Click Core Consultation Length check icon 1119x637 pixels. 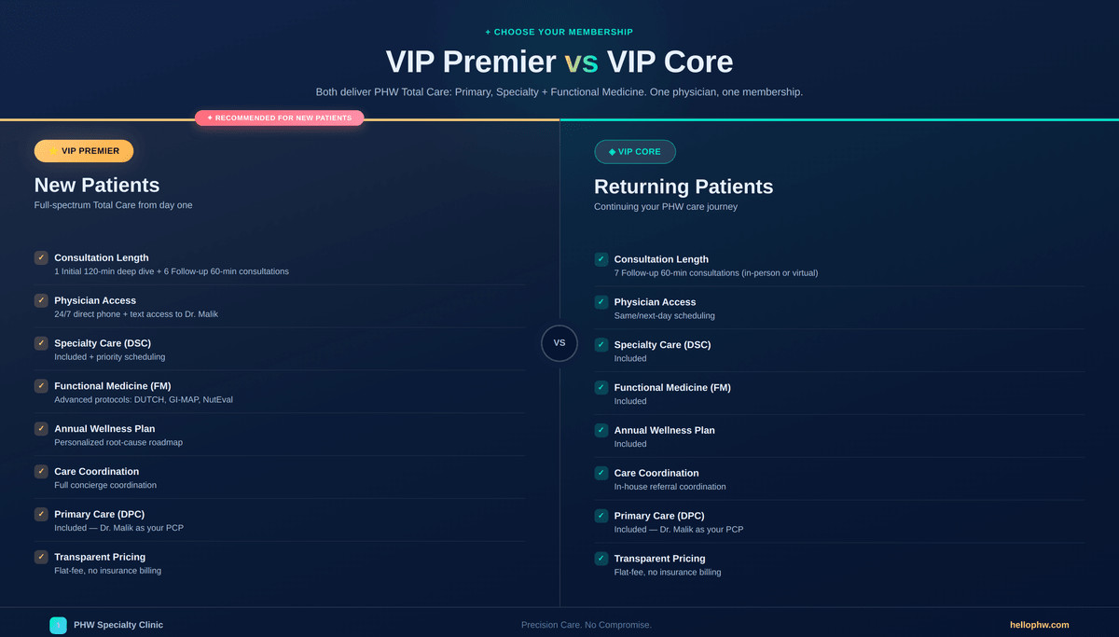pyautogui.click(x=601, y=259)
